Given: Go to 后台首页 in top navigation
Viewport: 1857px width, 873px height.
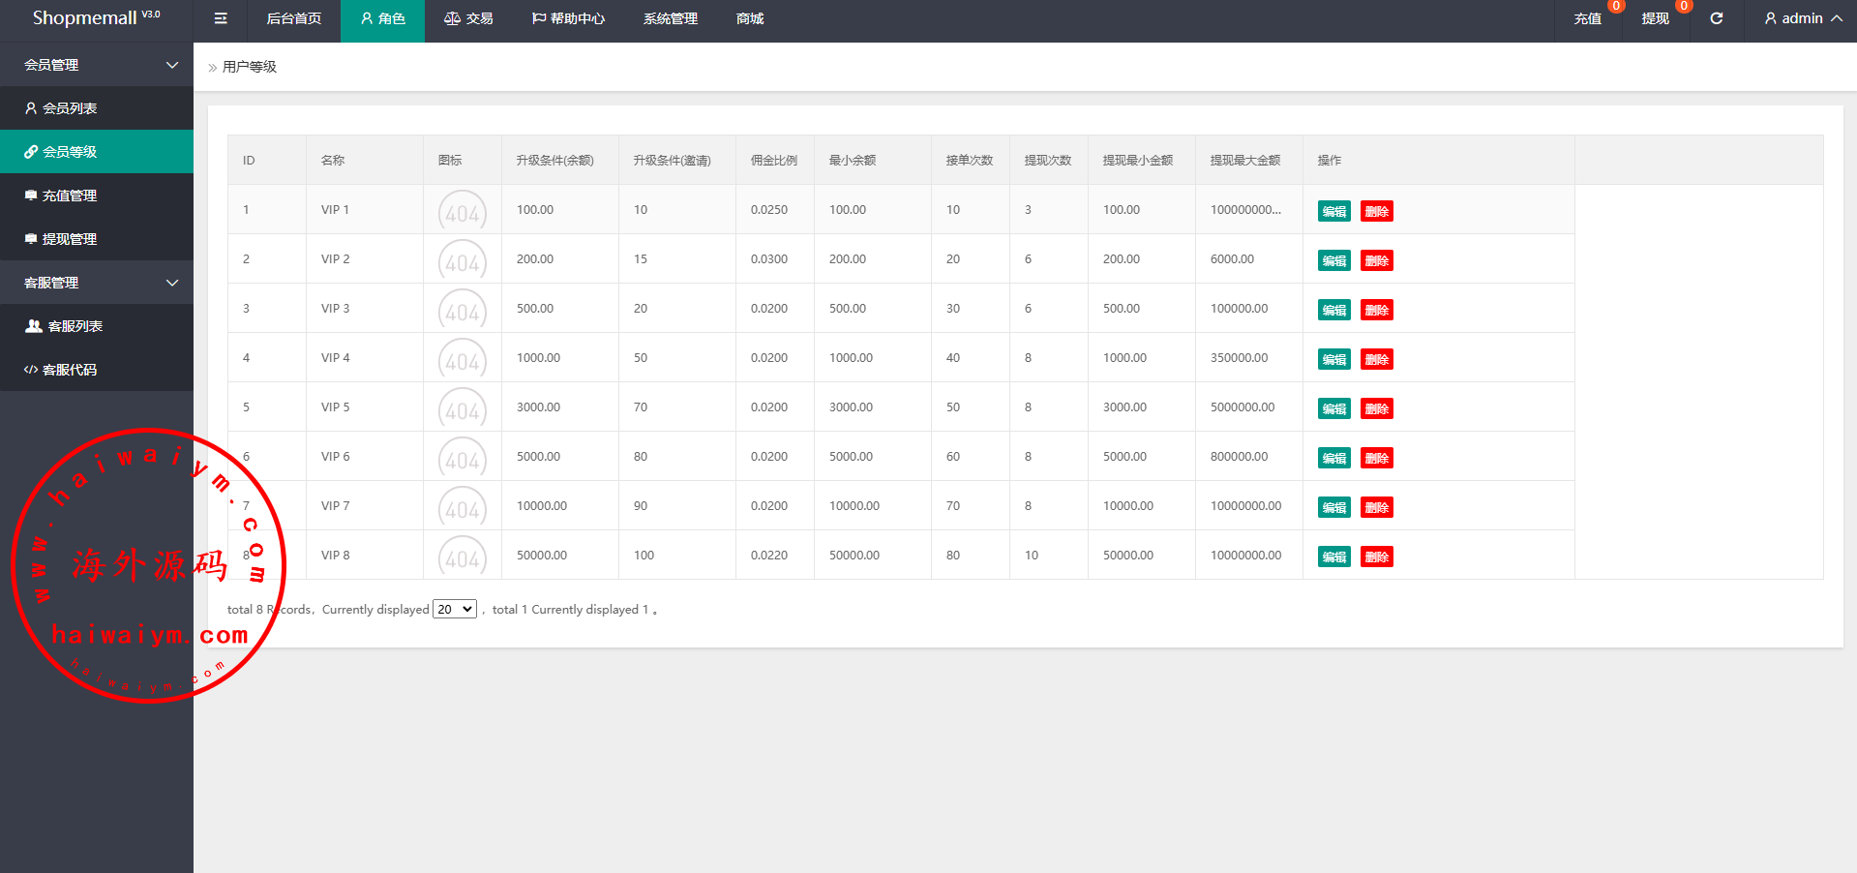Looking at the screenshot, I should [x=294, y=18].
